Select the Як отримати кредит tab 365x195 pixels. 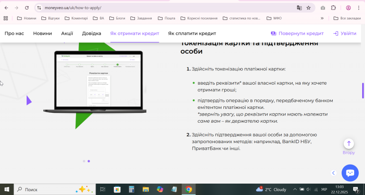pos(134,34)
